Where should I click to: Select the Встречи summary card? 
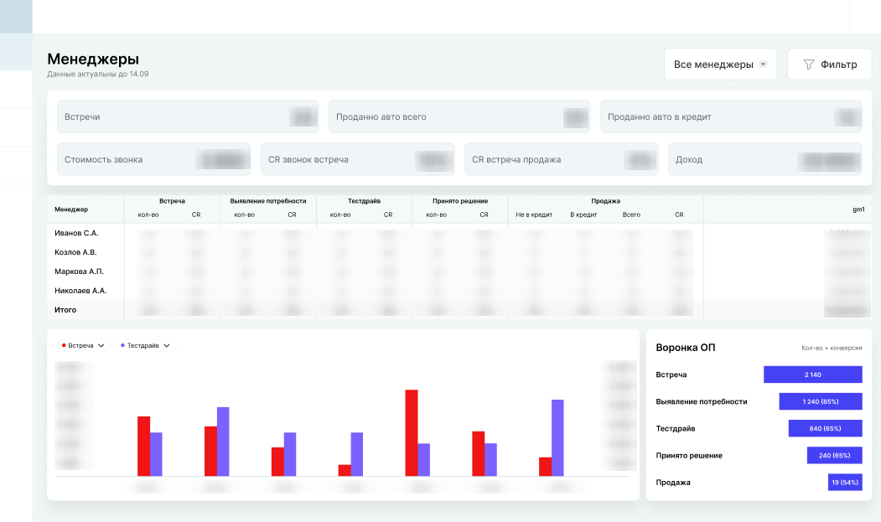point(188,116)
